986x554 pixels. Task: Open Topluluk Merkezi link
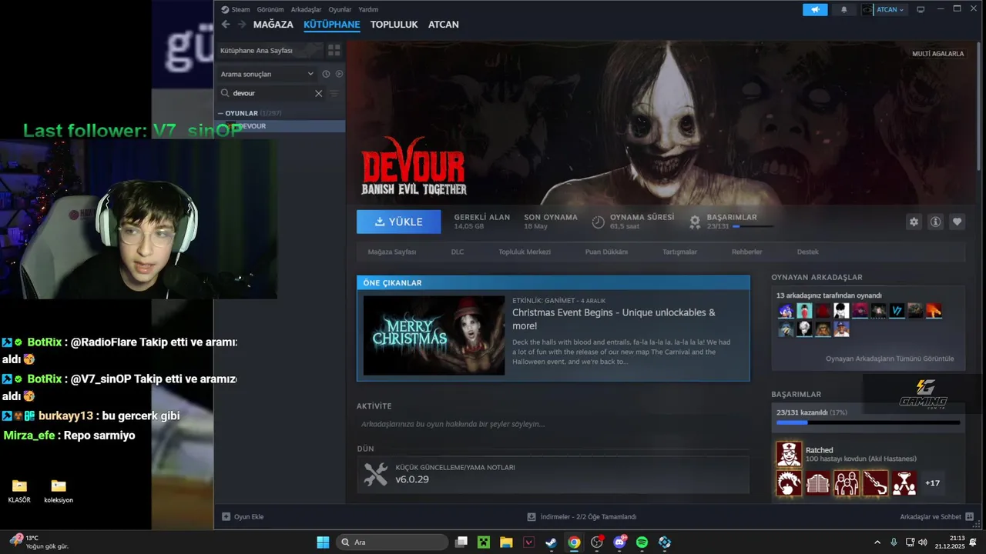pyautogui.click(x=525, y=252)
